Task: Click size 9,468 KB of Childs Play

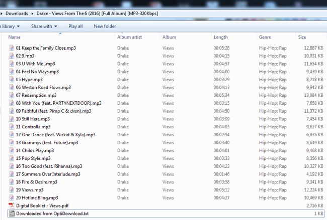Action: [x=315, y=151]
